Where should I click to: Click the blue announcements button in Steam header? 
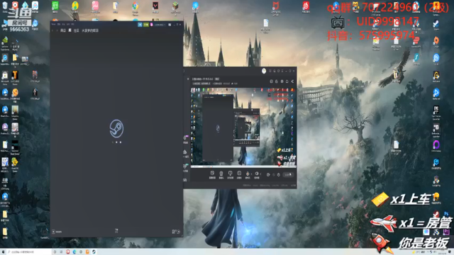pyautogui.click(x=140, y=25)
